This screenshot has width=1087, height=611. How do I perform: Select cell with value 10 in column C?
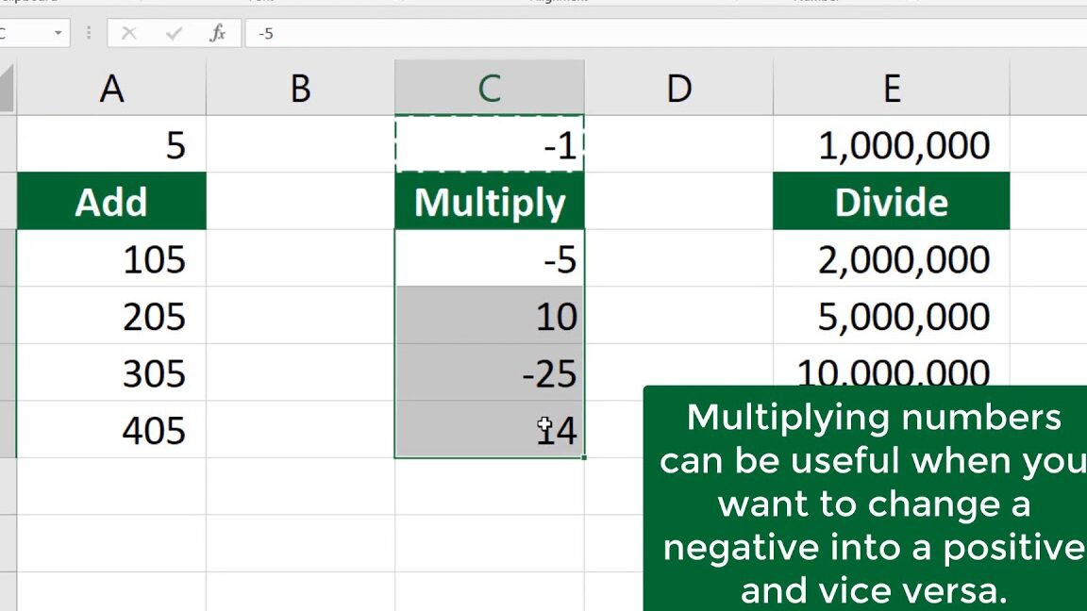pos(490,315)
